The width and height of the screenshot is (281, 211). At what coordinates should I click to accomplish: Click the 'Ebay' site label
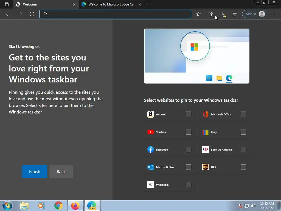(214, 132)
